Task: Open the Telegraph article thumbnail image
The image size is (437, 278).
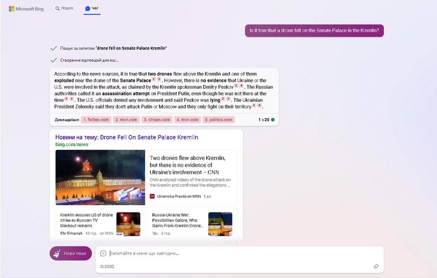Action: tap(128, 224)
